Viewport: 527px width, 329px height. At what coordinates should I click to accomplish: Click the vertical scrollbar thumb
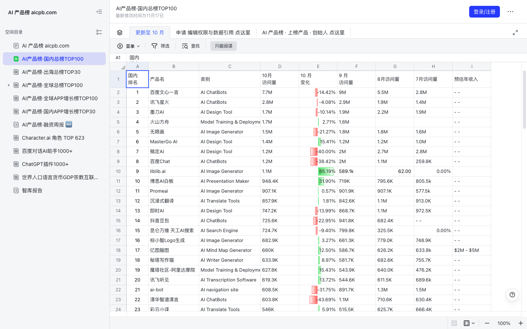(x=524, y=99)
